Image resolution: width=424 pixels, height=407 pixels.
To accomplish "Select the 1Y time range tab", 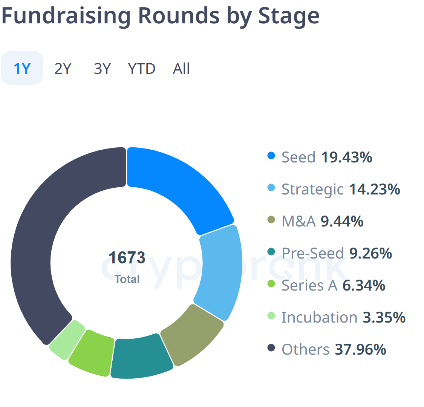I will [22, 68].
